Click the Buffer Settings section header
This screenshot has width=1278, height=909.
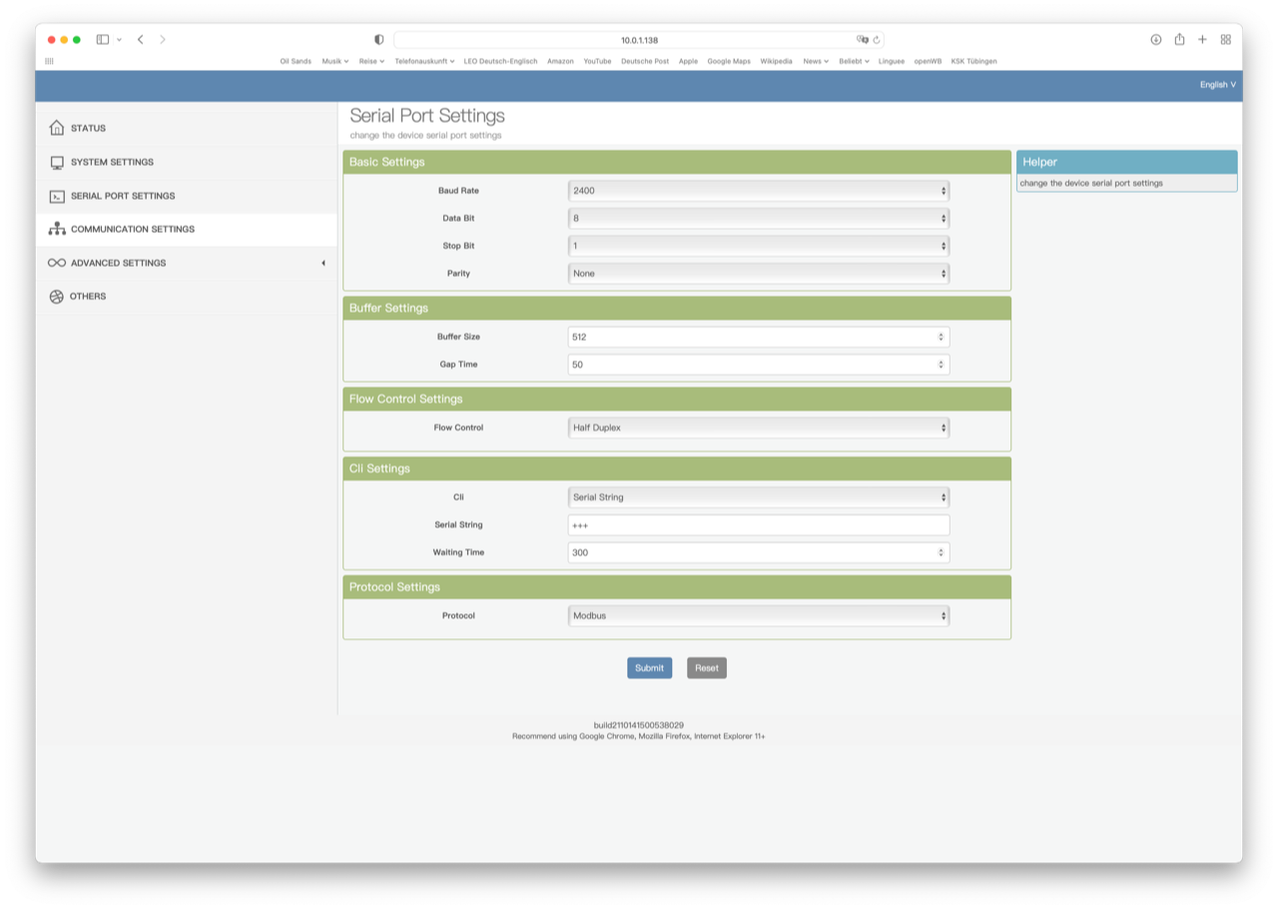click(677, 308)
